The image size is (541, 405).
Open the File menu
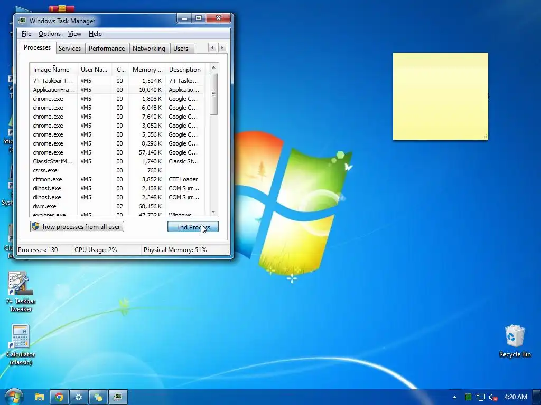point(26,34)
